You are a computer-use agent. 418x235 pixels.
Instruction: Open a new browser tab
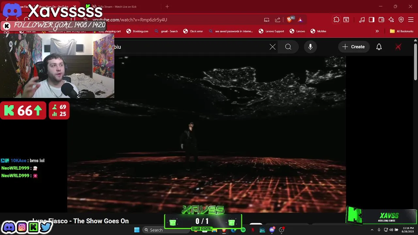[x=167, y=7]
